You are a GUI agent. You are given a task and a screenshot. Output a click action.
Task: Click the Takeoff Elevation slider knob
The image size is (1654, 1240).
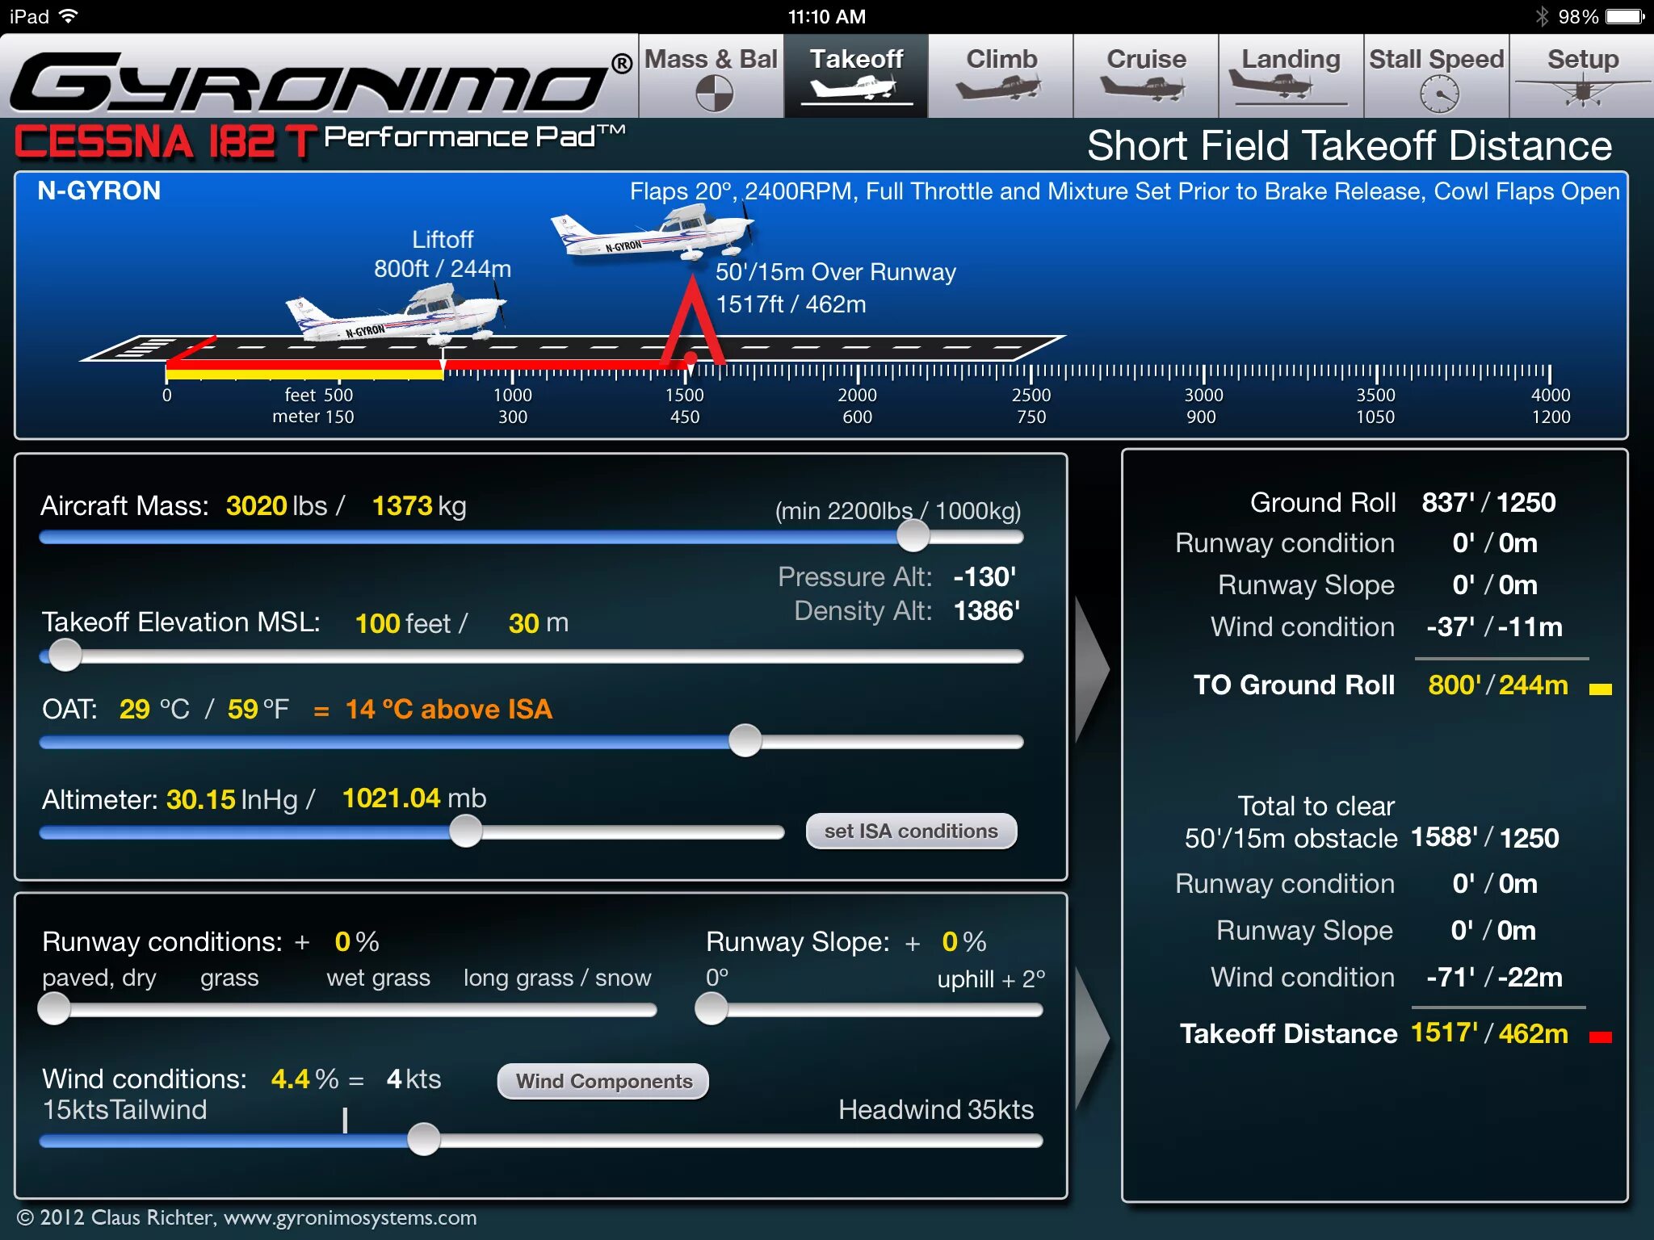point(65,656)
